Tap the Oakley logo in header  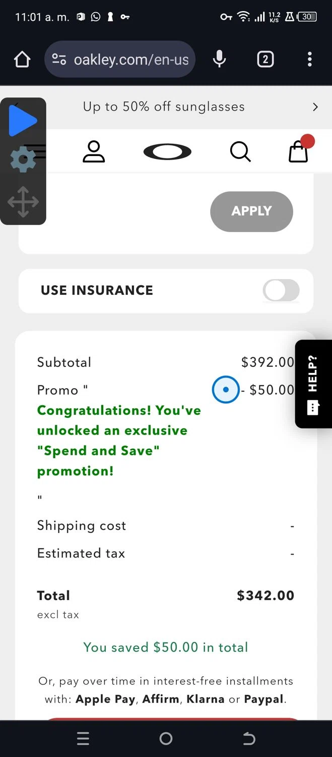[167, 151]
